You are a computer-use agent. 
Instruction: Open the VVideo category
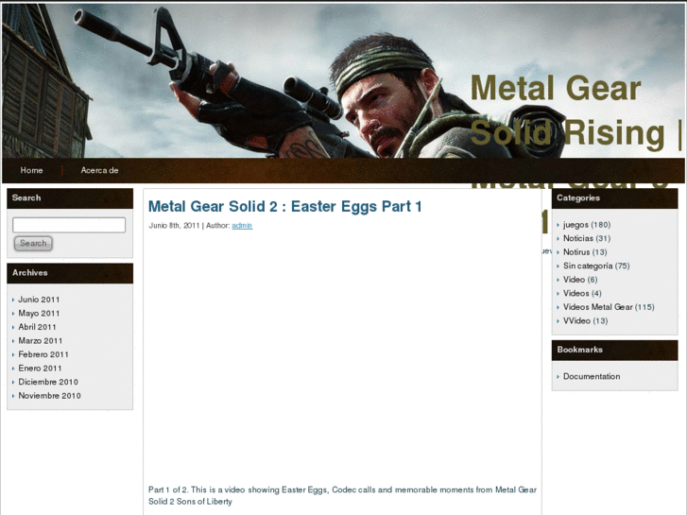coord(576,320)
